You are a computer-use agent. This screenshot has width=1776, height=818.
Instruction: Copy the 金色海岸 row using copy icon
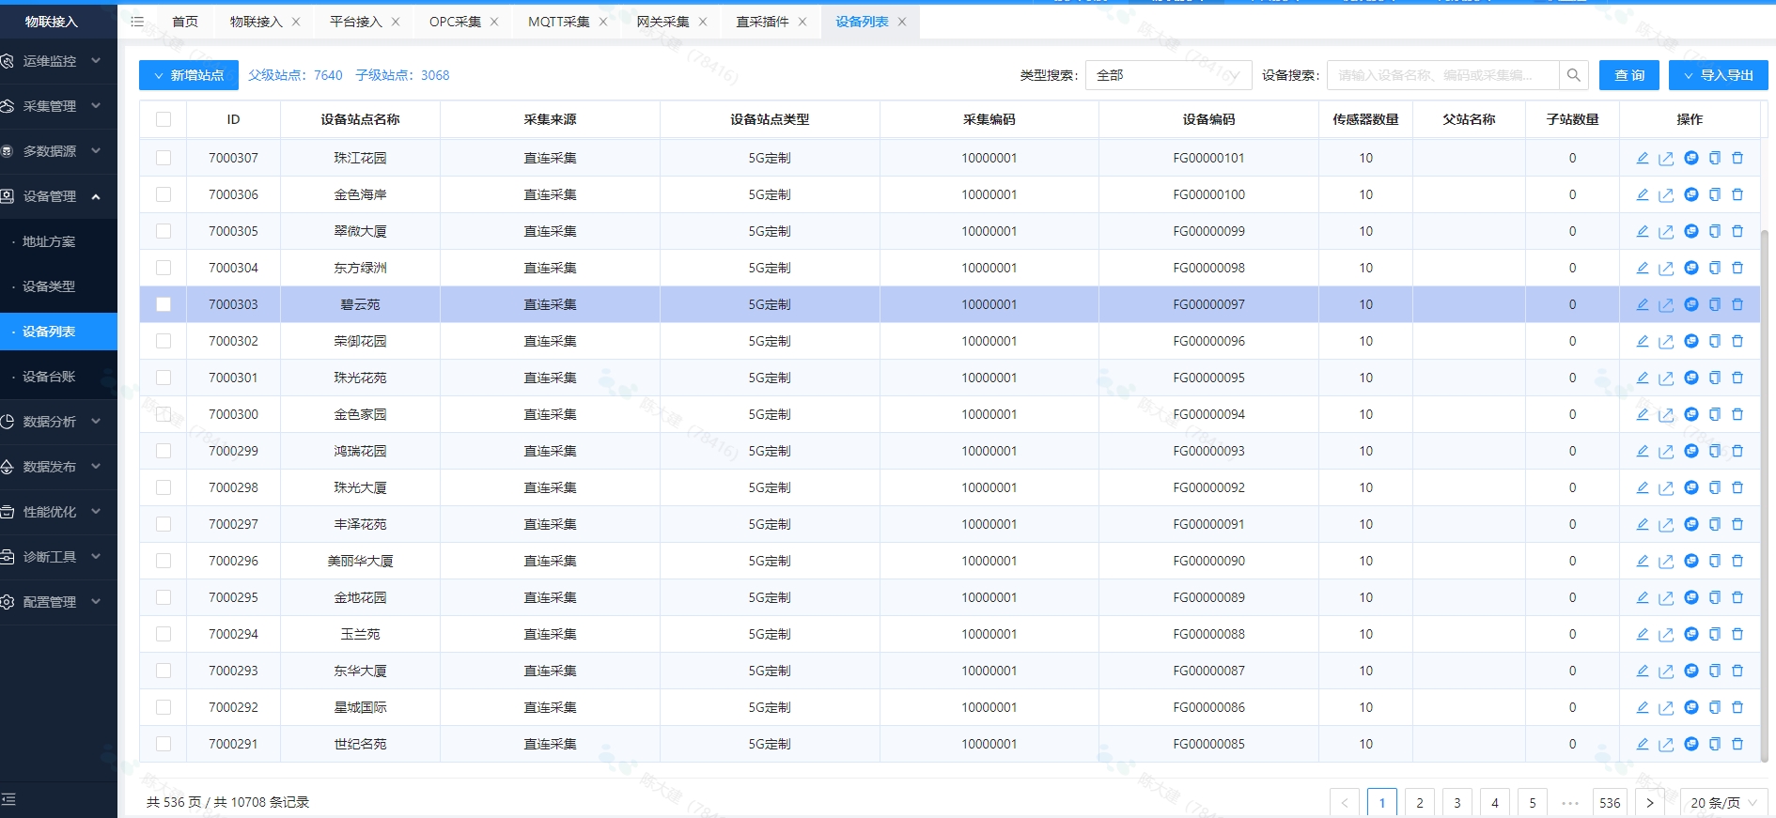(1714, 194)
